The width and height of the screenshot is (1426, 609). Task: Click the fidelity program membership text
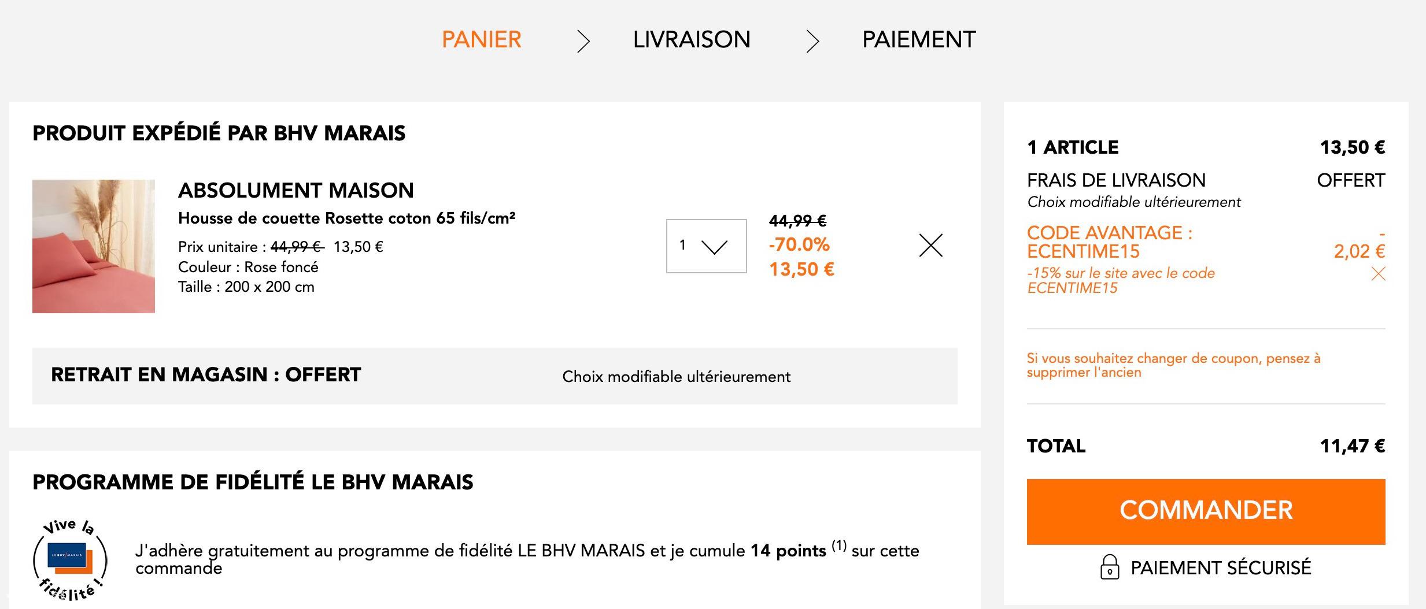(527, 559)
